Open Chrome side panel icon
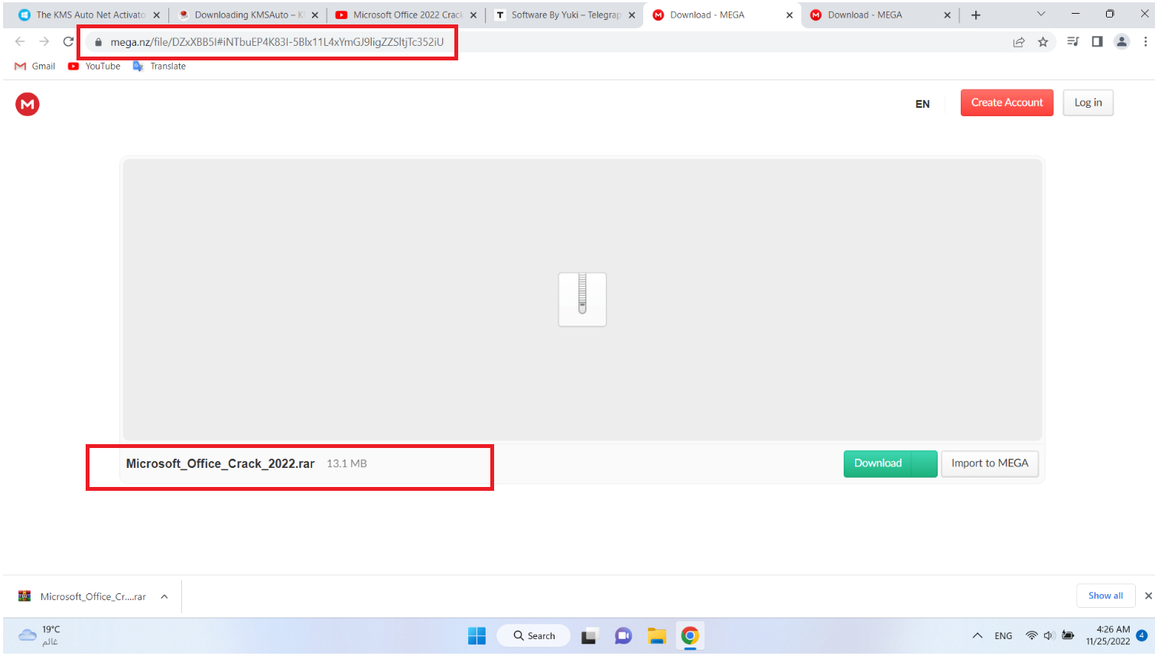 [1097, 42]
